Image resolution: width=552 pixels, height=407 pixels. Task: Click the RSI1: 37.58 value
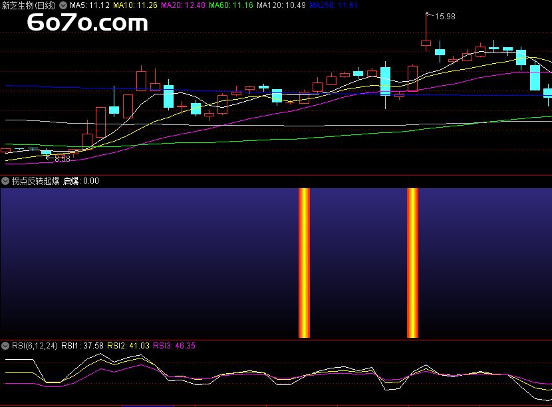pos(82,346)
